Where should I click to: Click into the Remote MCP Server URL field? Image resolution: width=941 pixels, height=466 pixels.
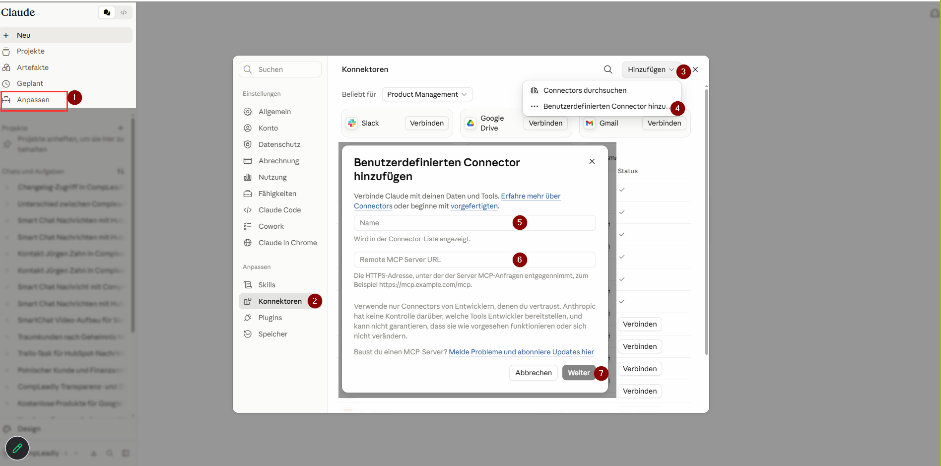coord(474,260)
